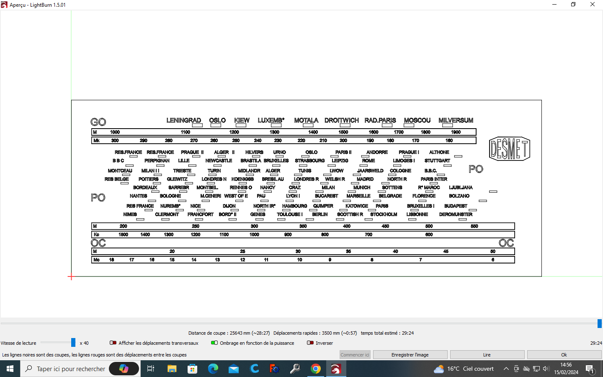Open File Explorer from the taskbar

point(172,369)
